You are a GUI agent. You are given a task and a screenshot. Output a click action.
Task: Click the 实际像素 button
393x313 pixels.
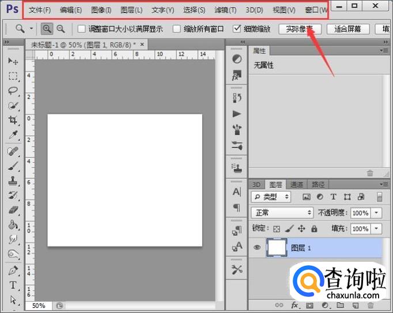[x=300, y=29]
